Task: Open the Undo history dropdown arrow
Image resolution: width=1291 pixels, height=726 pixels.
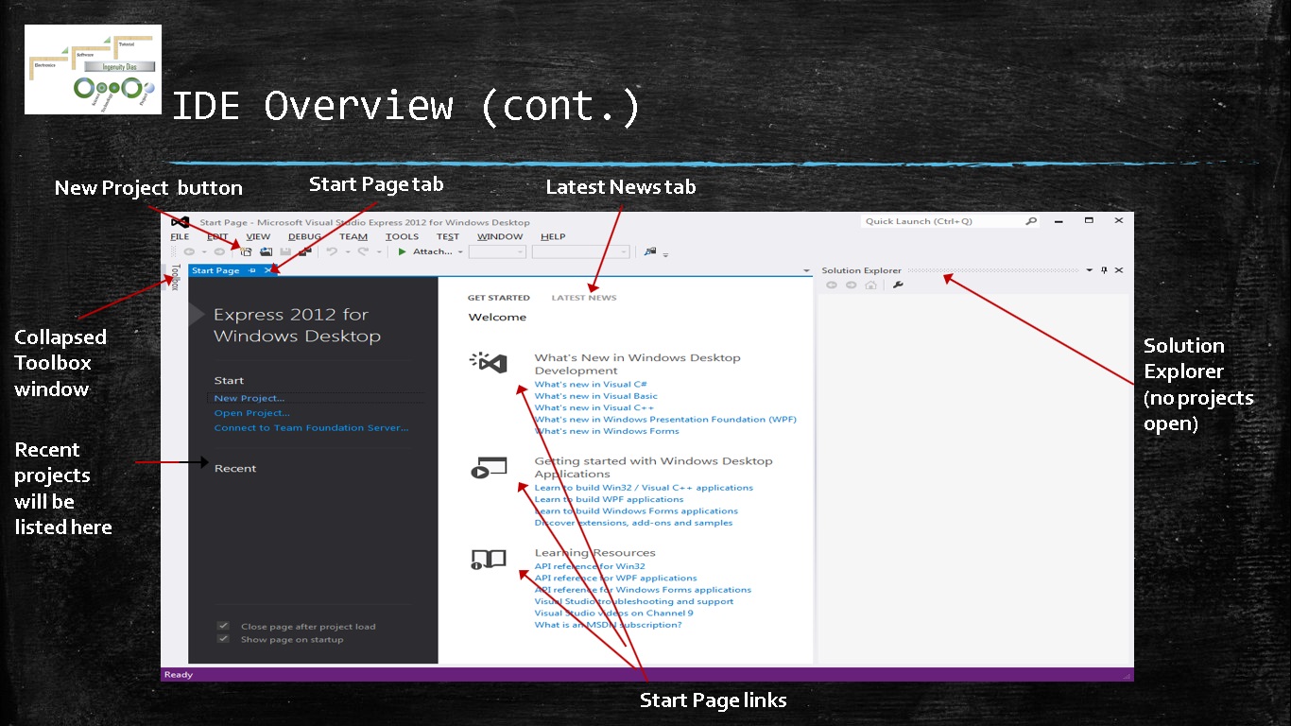Action: (347, 251)
